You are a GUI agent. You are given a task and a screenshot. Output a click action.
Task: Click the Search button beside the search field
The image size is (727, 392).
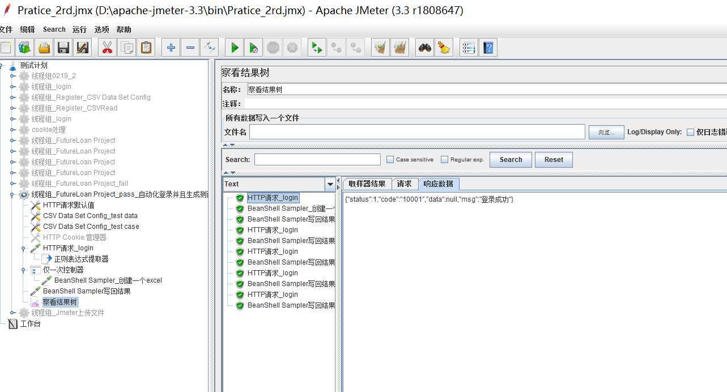coord(511,160)
